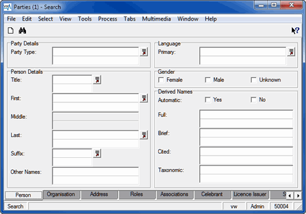Open the Edit menu
This screenshot has width=306, height=214.
pyautogui.click(x=27, y=19)
